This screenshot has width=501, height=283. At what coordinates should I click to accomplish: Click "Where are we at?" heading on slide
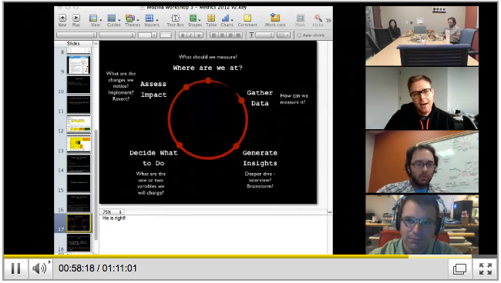click(207, 68)
